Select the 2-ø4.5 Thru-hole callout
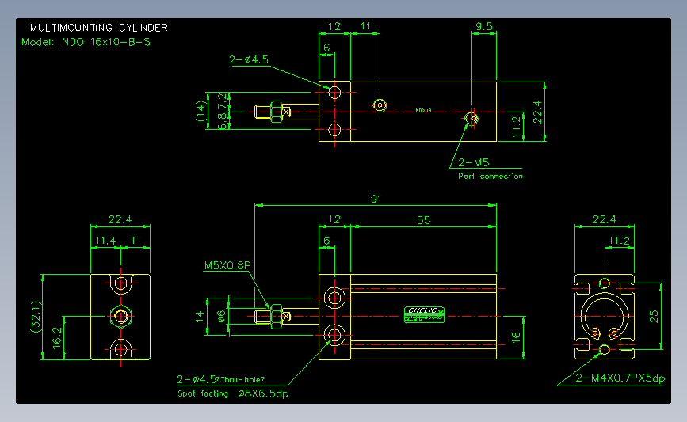 (x=221, y=379)
